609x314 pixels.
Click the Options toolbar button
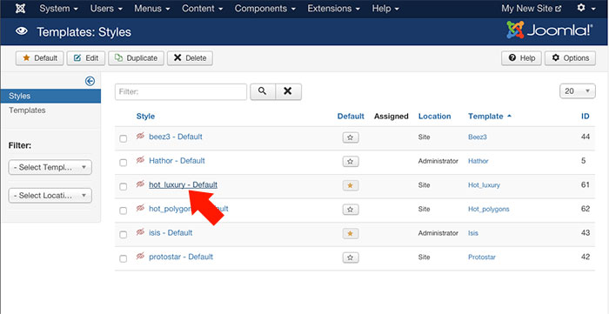[570, 58]
